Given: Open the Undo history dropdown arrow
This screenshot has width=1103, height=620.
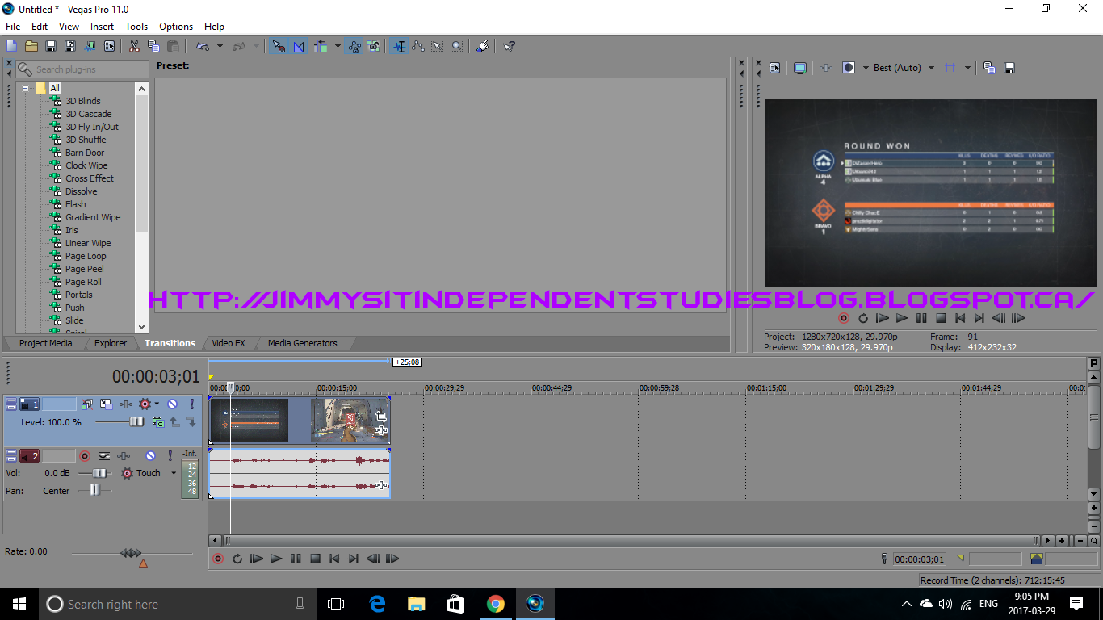Looking at the screenshot, I should pyautogui.click(x=220, y=46).
